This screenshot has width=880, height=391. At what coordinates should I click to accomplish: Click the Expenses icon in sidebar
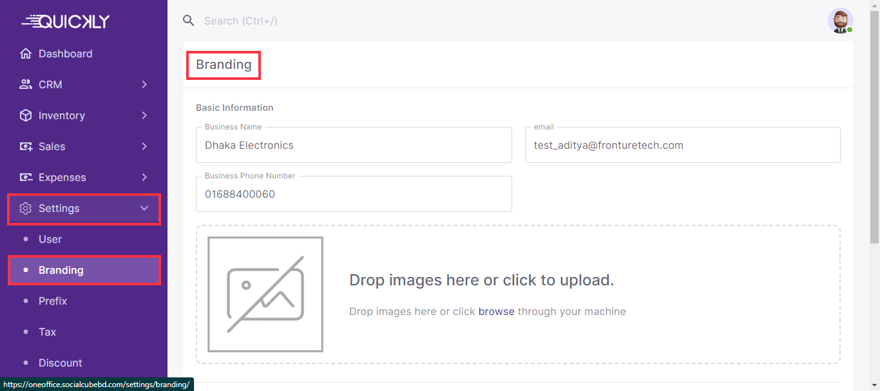pos(26,177)
